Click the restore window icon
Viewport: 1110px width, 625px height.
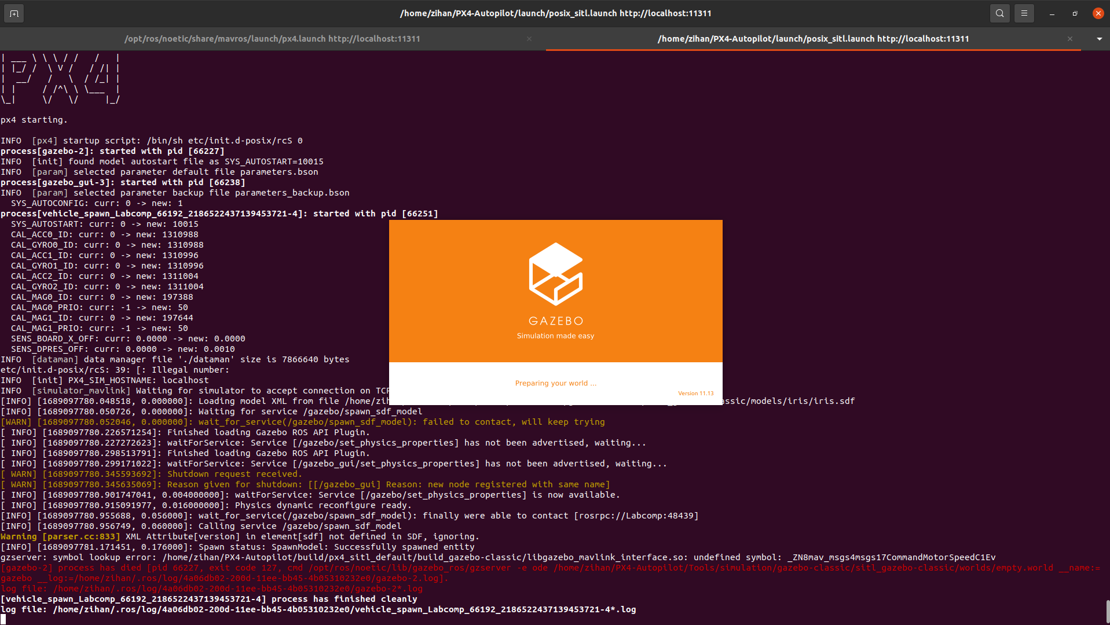point(1075,13)
